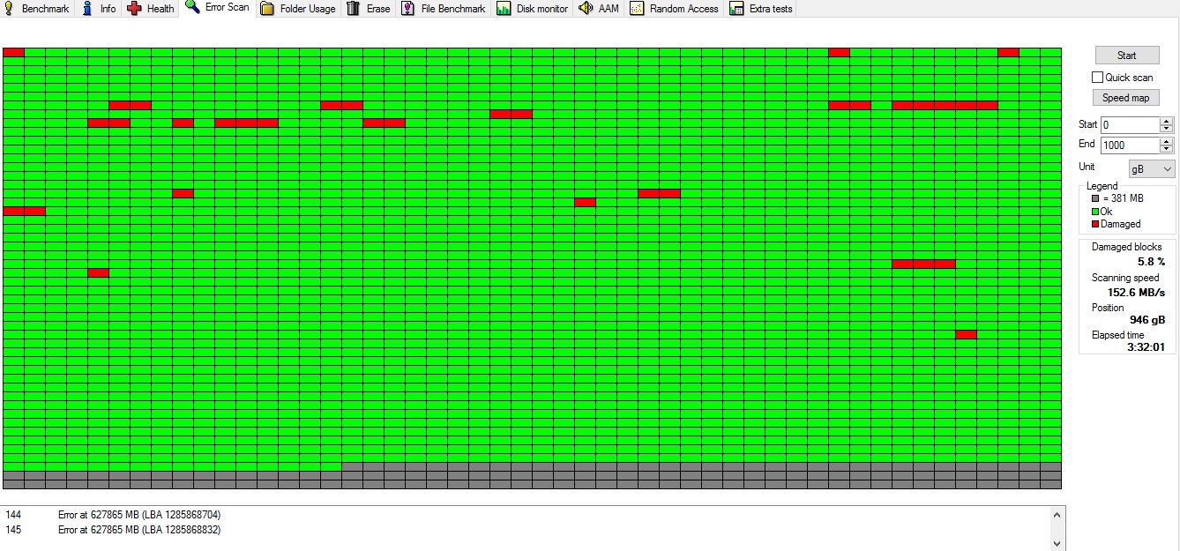1180x551 pixels.
Task: Open the Speed map
Action: pos(1126,98)
